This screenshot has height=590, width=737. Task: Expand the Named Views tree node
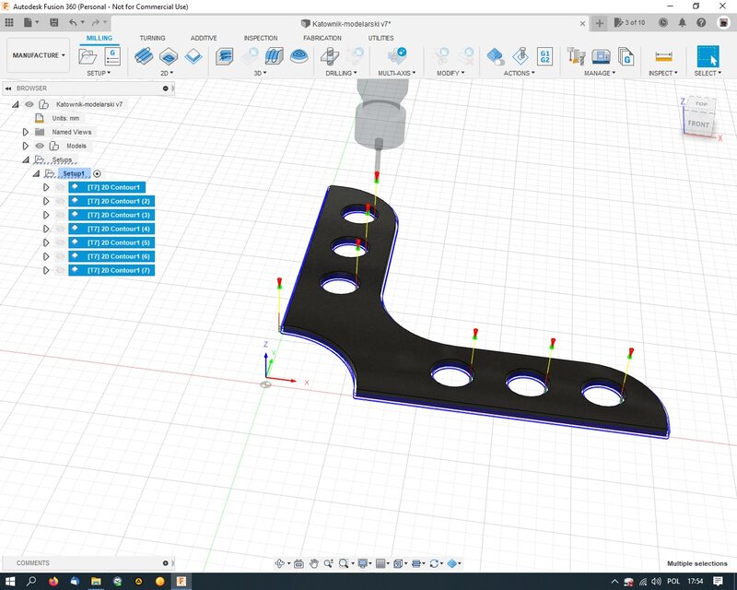(26, 132)
